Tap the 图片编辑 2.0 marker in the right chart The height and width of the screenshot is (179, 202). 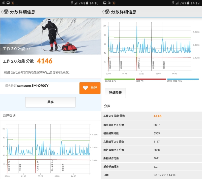point(153,63)
